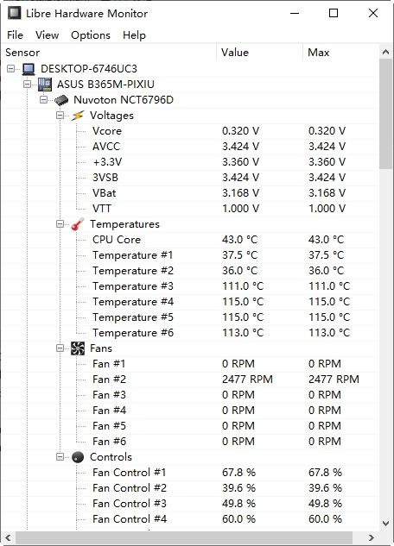Collapse the DESKTOP-6746UC3 tree node
The height and width of the screenshot is (546, 394).
(x=11, y=69)
